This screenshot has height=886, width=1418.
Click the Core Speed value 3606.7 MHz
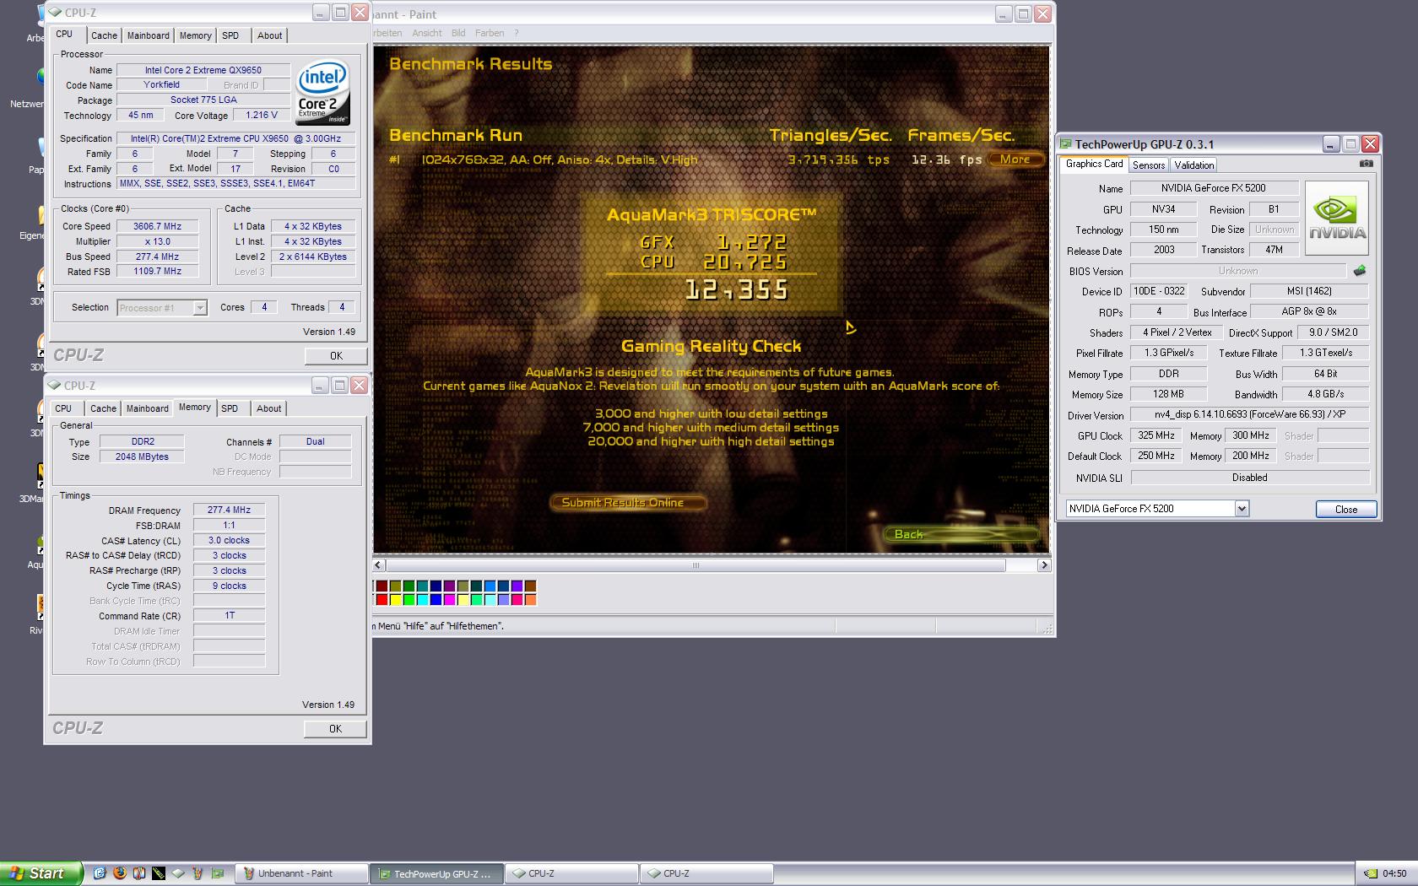click(158, 226)
